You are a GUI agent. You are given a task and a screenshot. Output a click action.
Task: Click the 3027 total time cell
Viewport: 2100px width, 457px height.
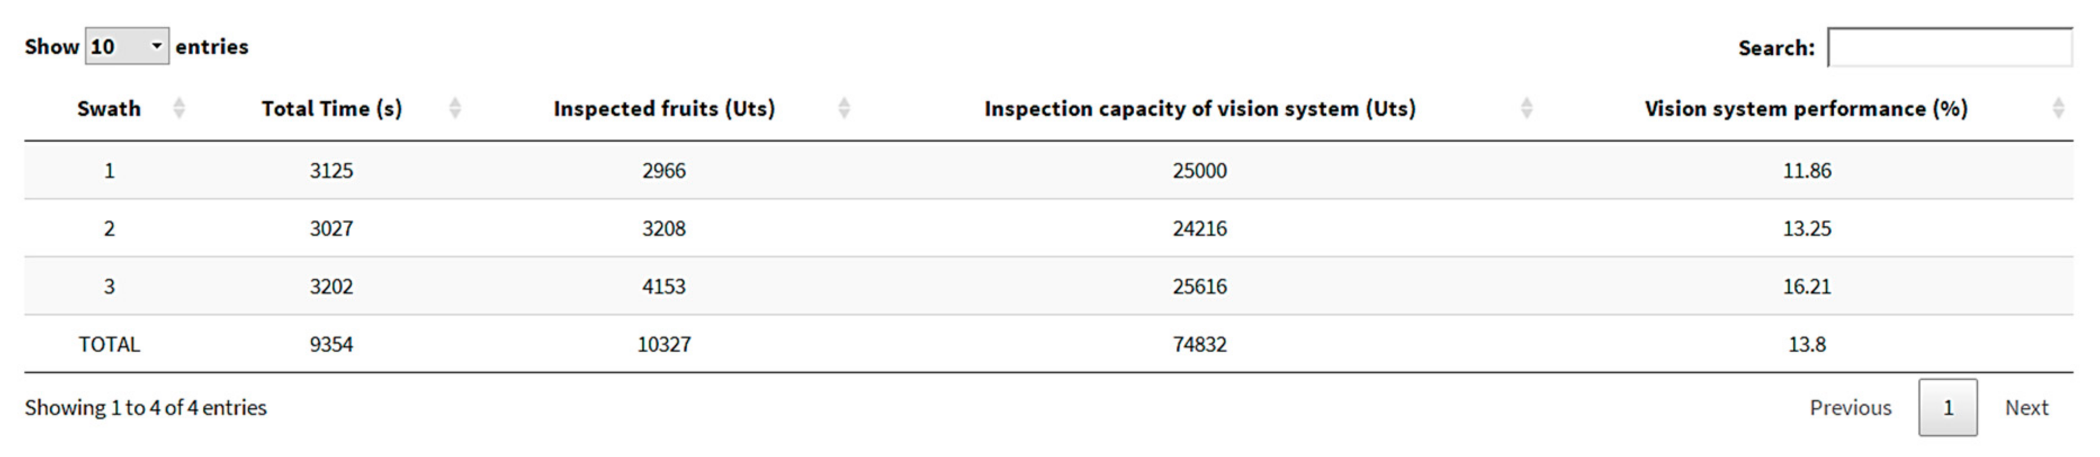tap(331, 229)
